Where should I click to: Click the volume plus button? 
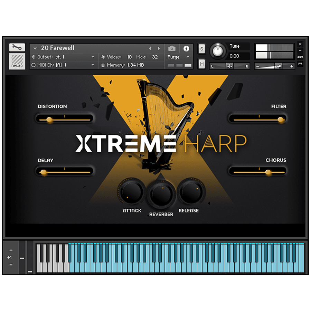point(291,66)
